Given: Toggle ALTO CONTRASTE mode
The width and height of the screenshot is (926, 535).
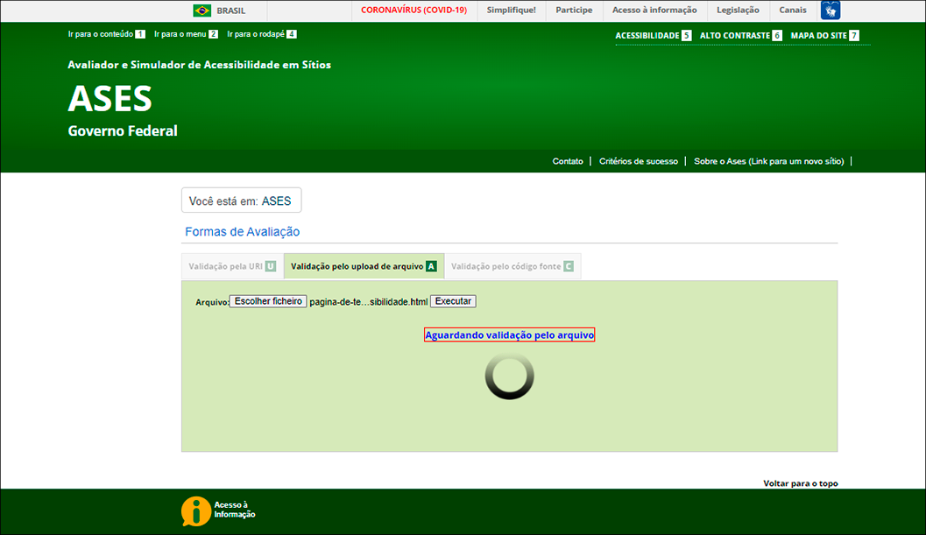Looking at the screenshot, I should pos(739,36).
